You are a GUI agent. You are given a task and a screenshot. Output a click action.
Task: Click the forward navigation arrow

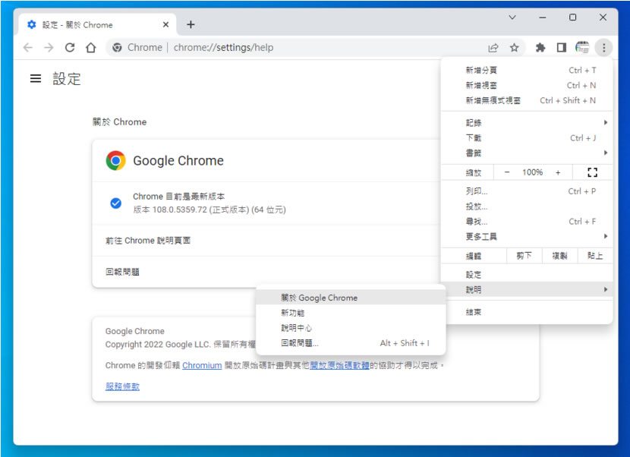(x=49, y=48)
